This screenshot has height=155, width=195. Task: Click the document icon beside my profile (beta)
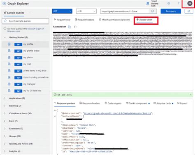pyautogui.click(x=9, y=51)
